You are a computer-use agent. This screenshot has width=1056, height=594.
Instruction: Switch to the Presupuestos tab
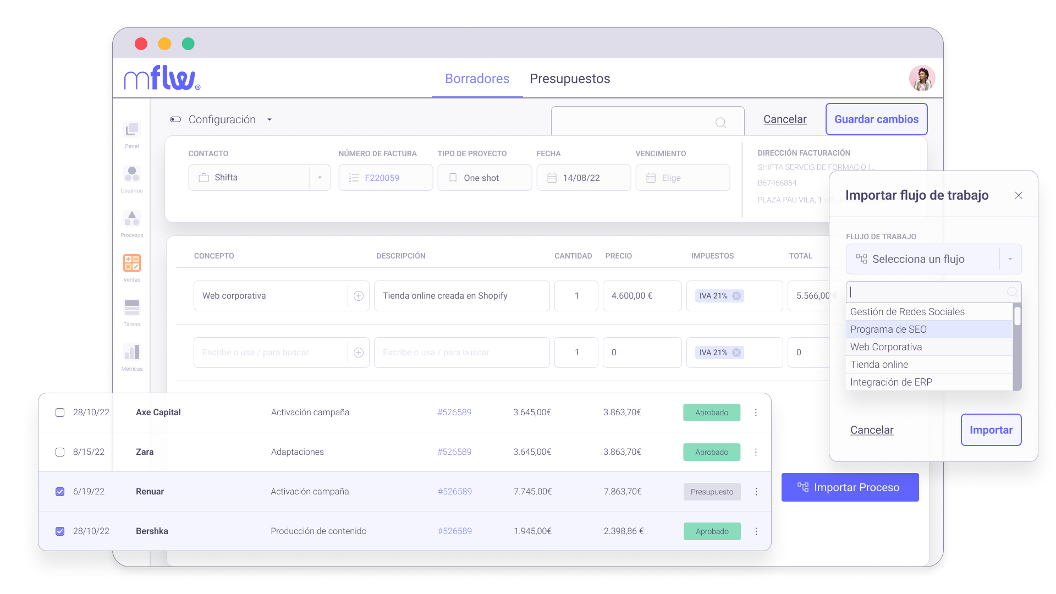tap(570, 79)
